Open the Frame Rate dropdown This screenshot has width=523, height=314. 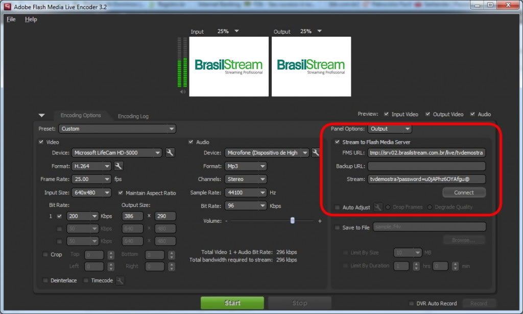click(x=92, y=179)
